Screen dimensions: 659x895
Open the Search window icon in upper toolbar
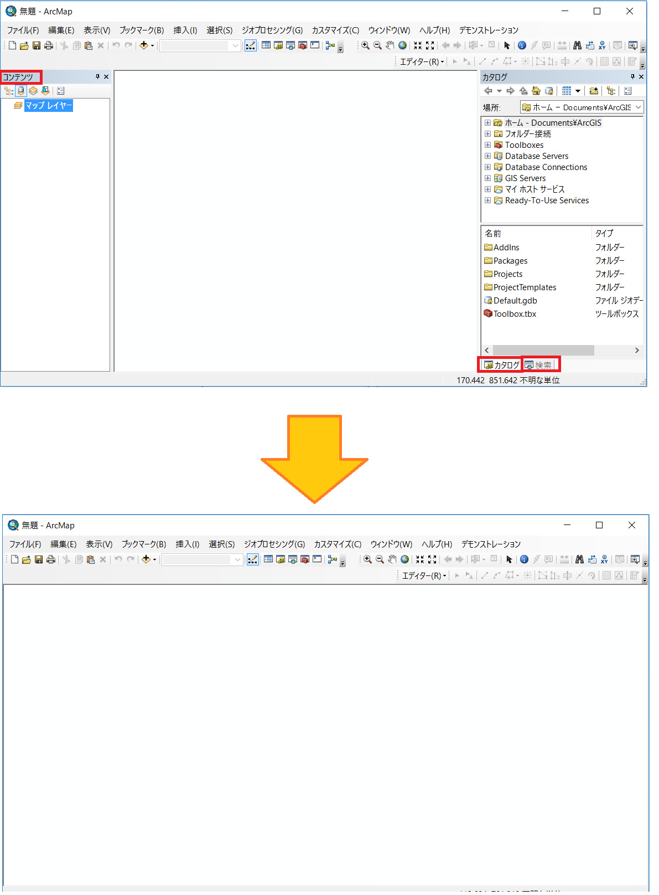tap(290, 45)
